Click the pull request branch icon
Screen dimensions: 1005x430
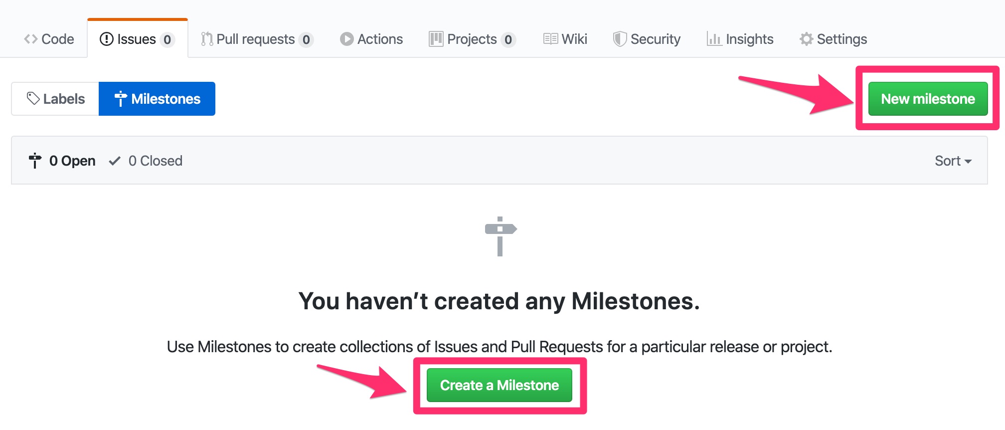click(206, 38)
